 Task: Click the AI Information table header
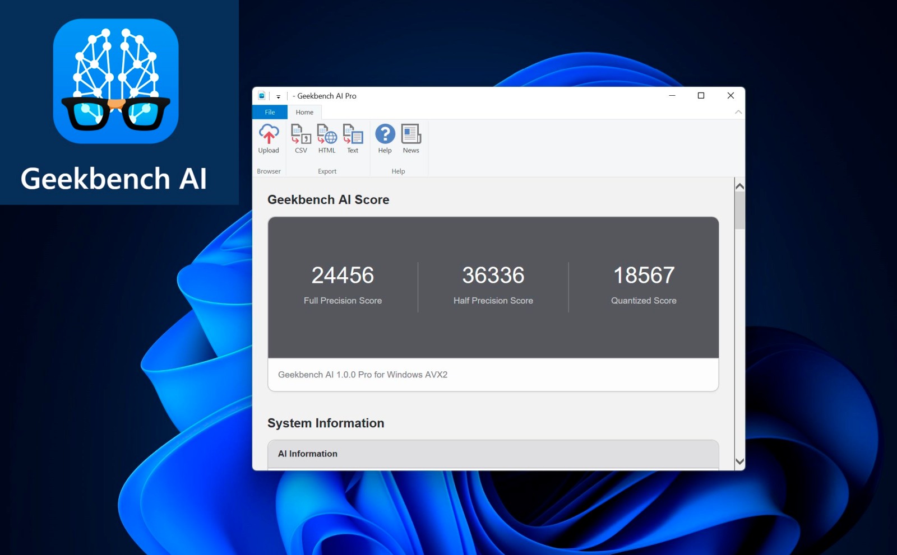493,454
